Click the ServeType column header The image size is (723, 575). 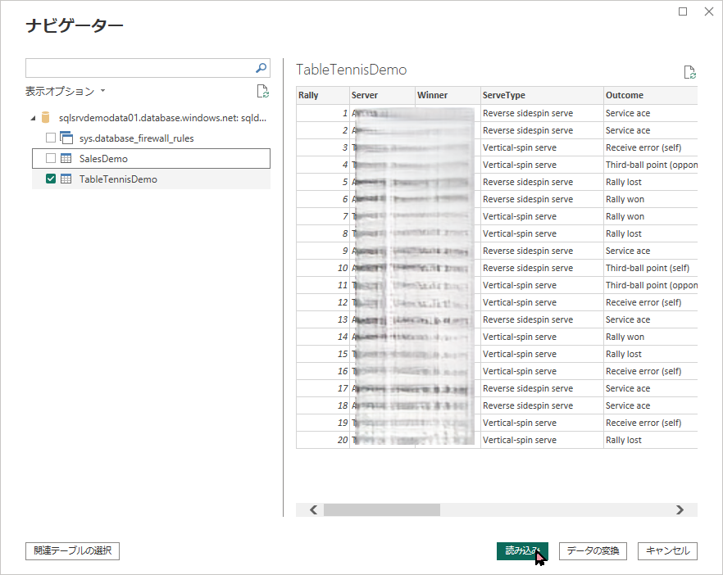[541, 95]
